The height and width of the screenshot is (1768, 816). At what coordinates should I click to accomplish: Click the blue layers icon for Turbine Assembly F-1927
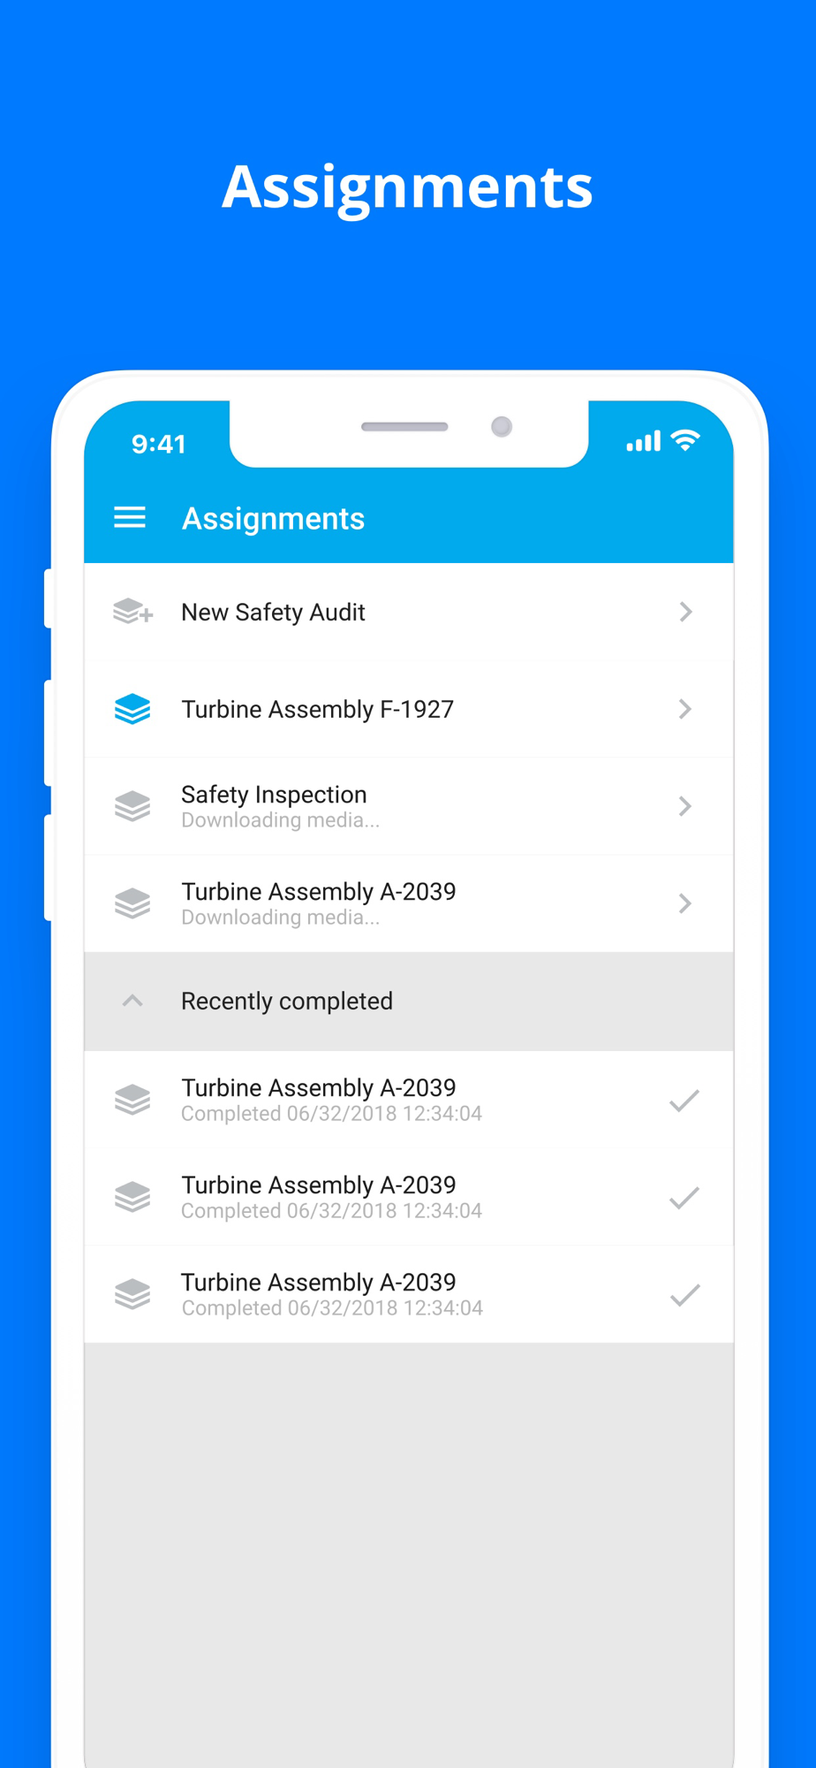point(132,709)
